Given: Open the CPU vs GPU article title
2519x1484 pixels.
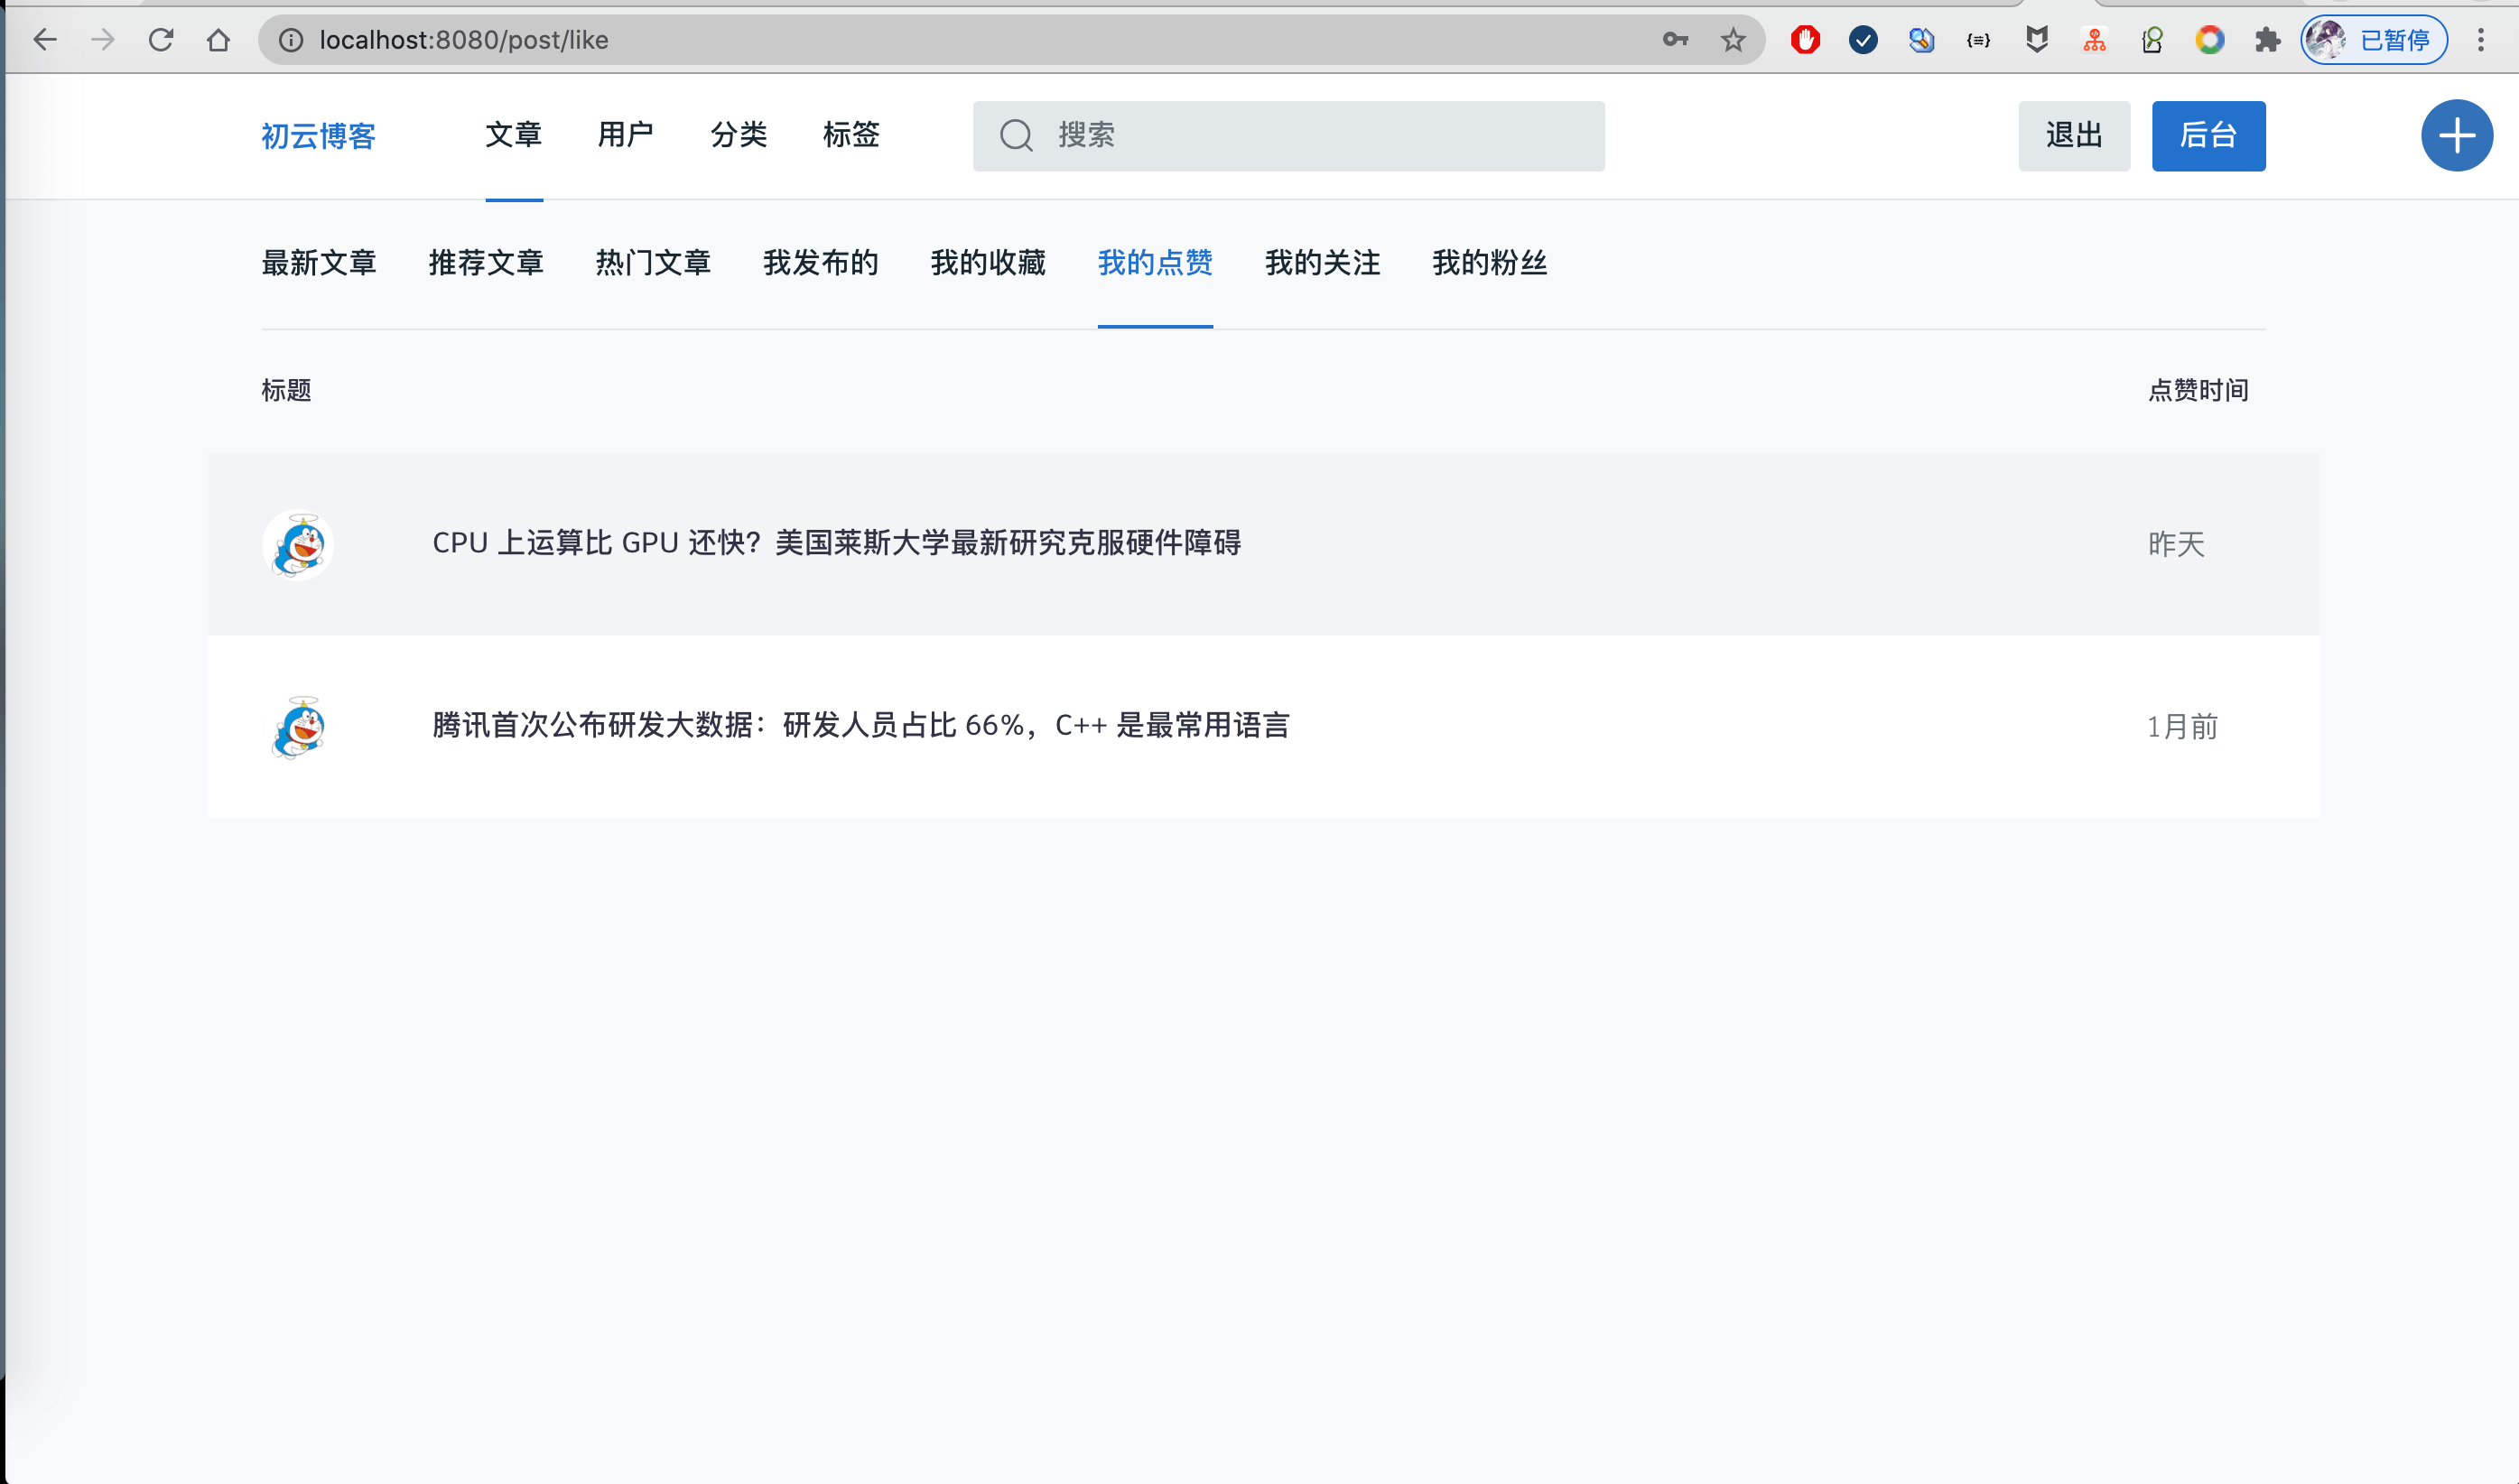Looking at the screenshot, I should (x=836, y=543).
